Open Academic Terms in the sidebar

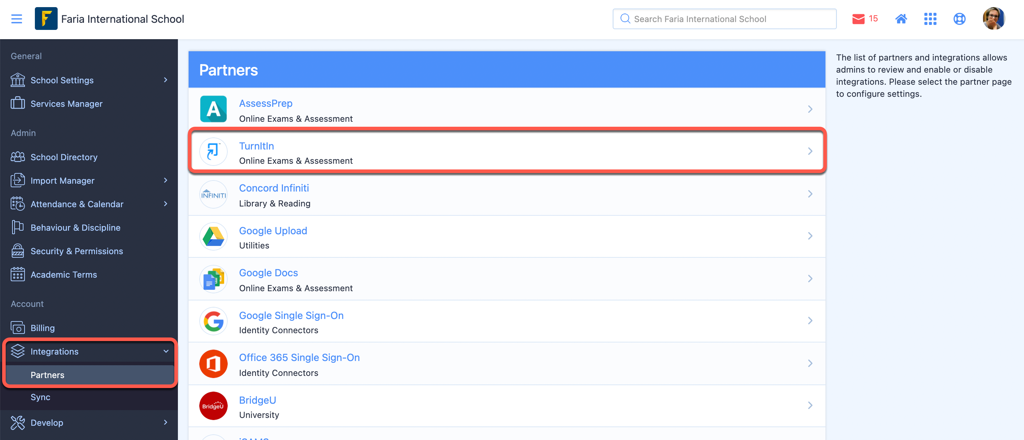[64, 274]
